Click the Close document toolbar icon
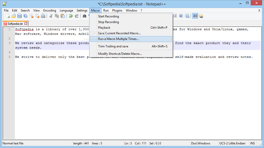 coord(31,16)
